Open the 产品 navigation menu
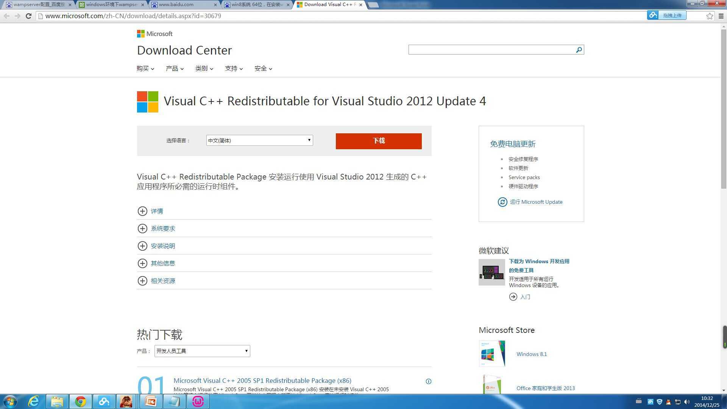Image resolution: width=727 pixels, height=409 pixels. pos(175,69)
